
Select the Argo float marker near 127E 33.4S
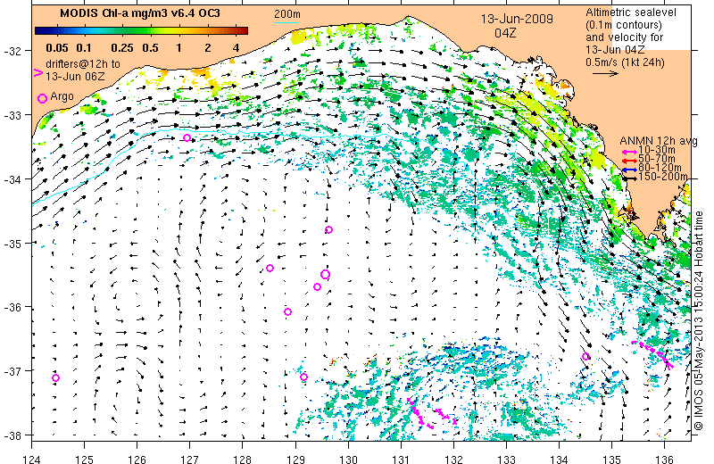tap(187, 137)
